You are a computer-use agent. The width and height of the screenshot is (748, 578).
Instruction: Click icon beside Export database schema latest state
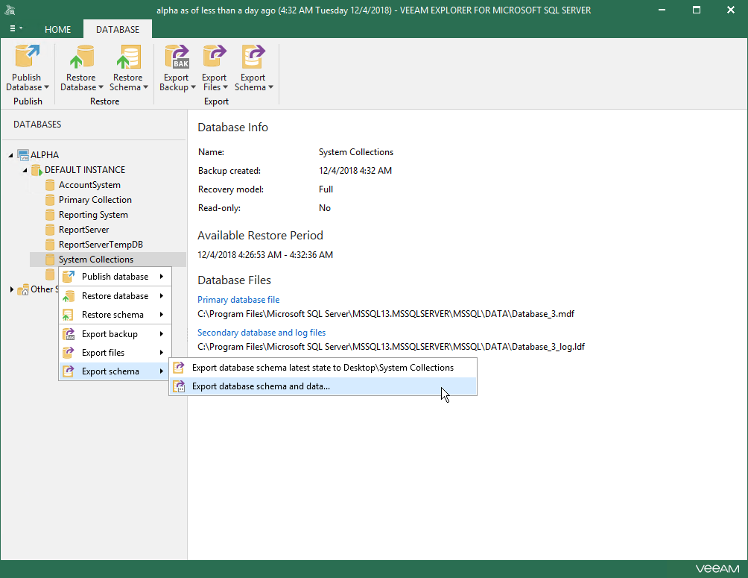click(178, 368)
